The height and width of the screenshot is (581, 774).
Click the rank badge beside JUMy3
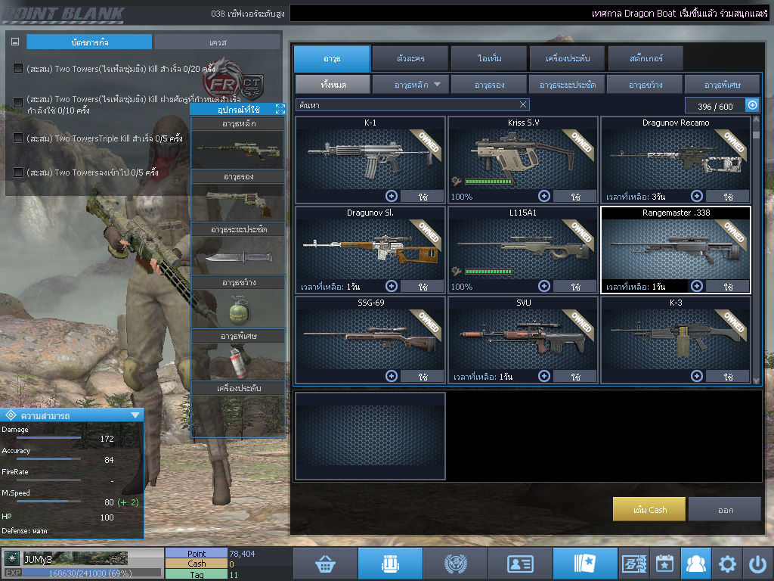click(x=12, y=558)
